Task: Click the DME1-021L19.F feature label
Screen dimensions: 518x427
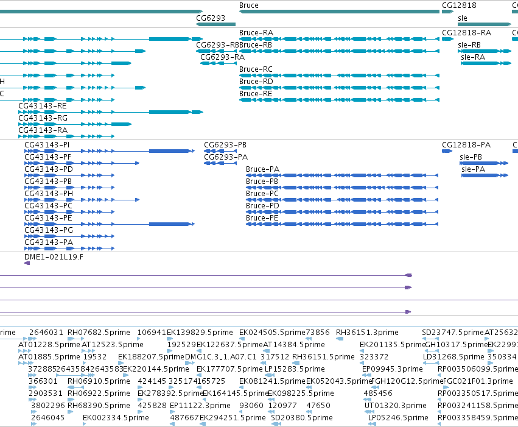Action: tap(54, 257)
